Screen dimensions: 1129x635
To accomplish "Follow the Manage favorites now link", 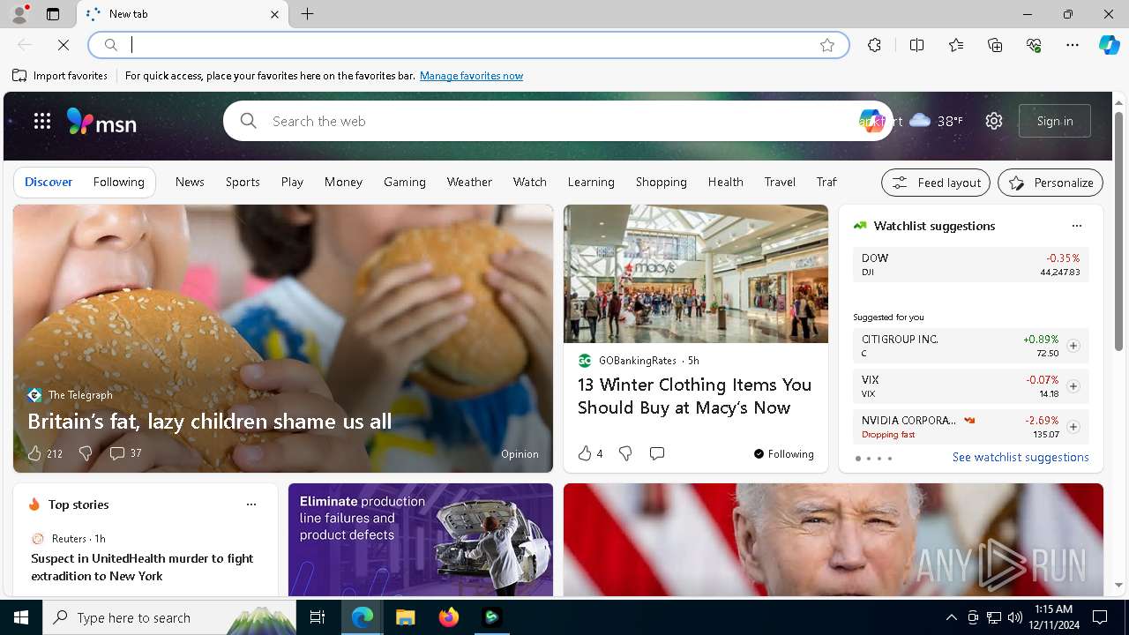I will [471, 76].
